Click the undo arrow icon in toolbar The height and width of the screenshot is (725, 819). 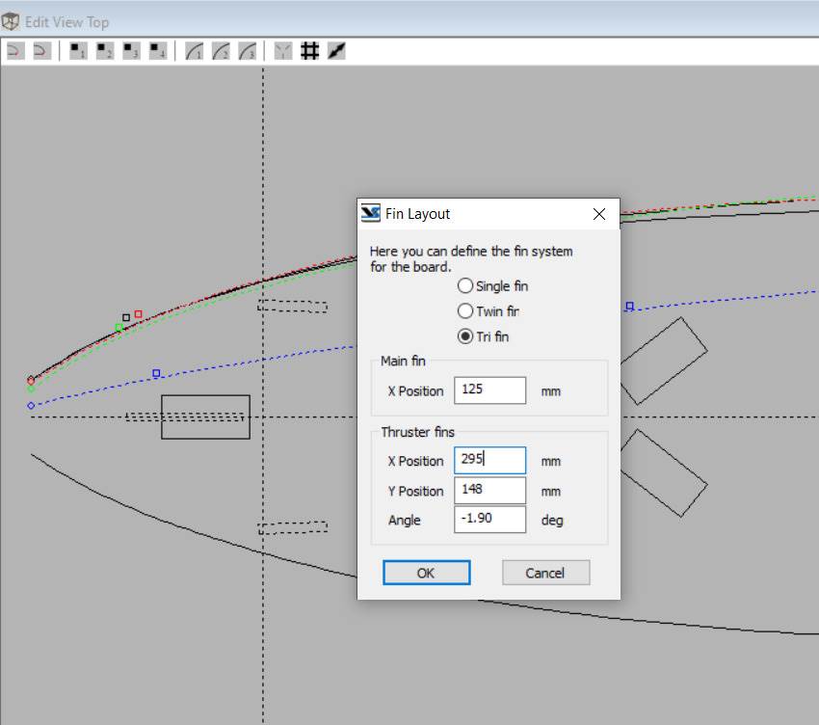(x=14, y=51)
